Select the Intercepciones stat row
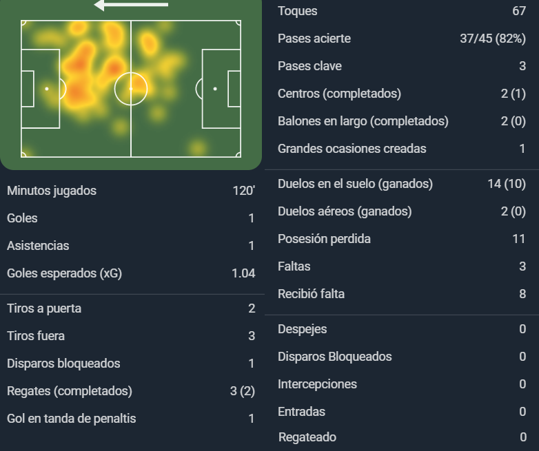This screenshot has width=539, height=451. pos(402,384)
